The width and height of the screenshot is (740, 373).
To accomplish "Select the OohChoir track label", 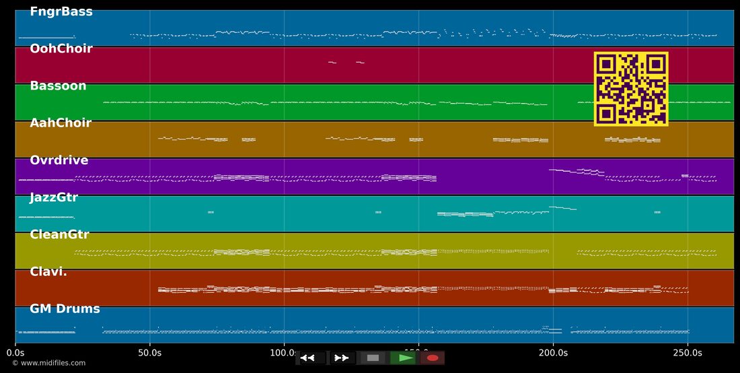I will click(x=61, y=48).
